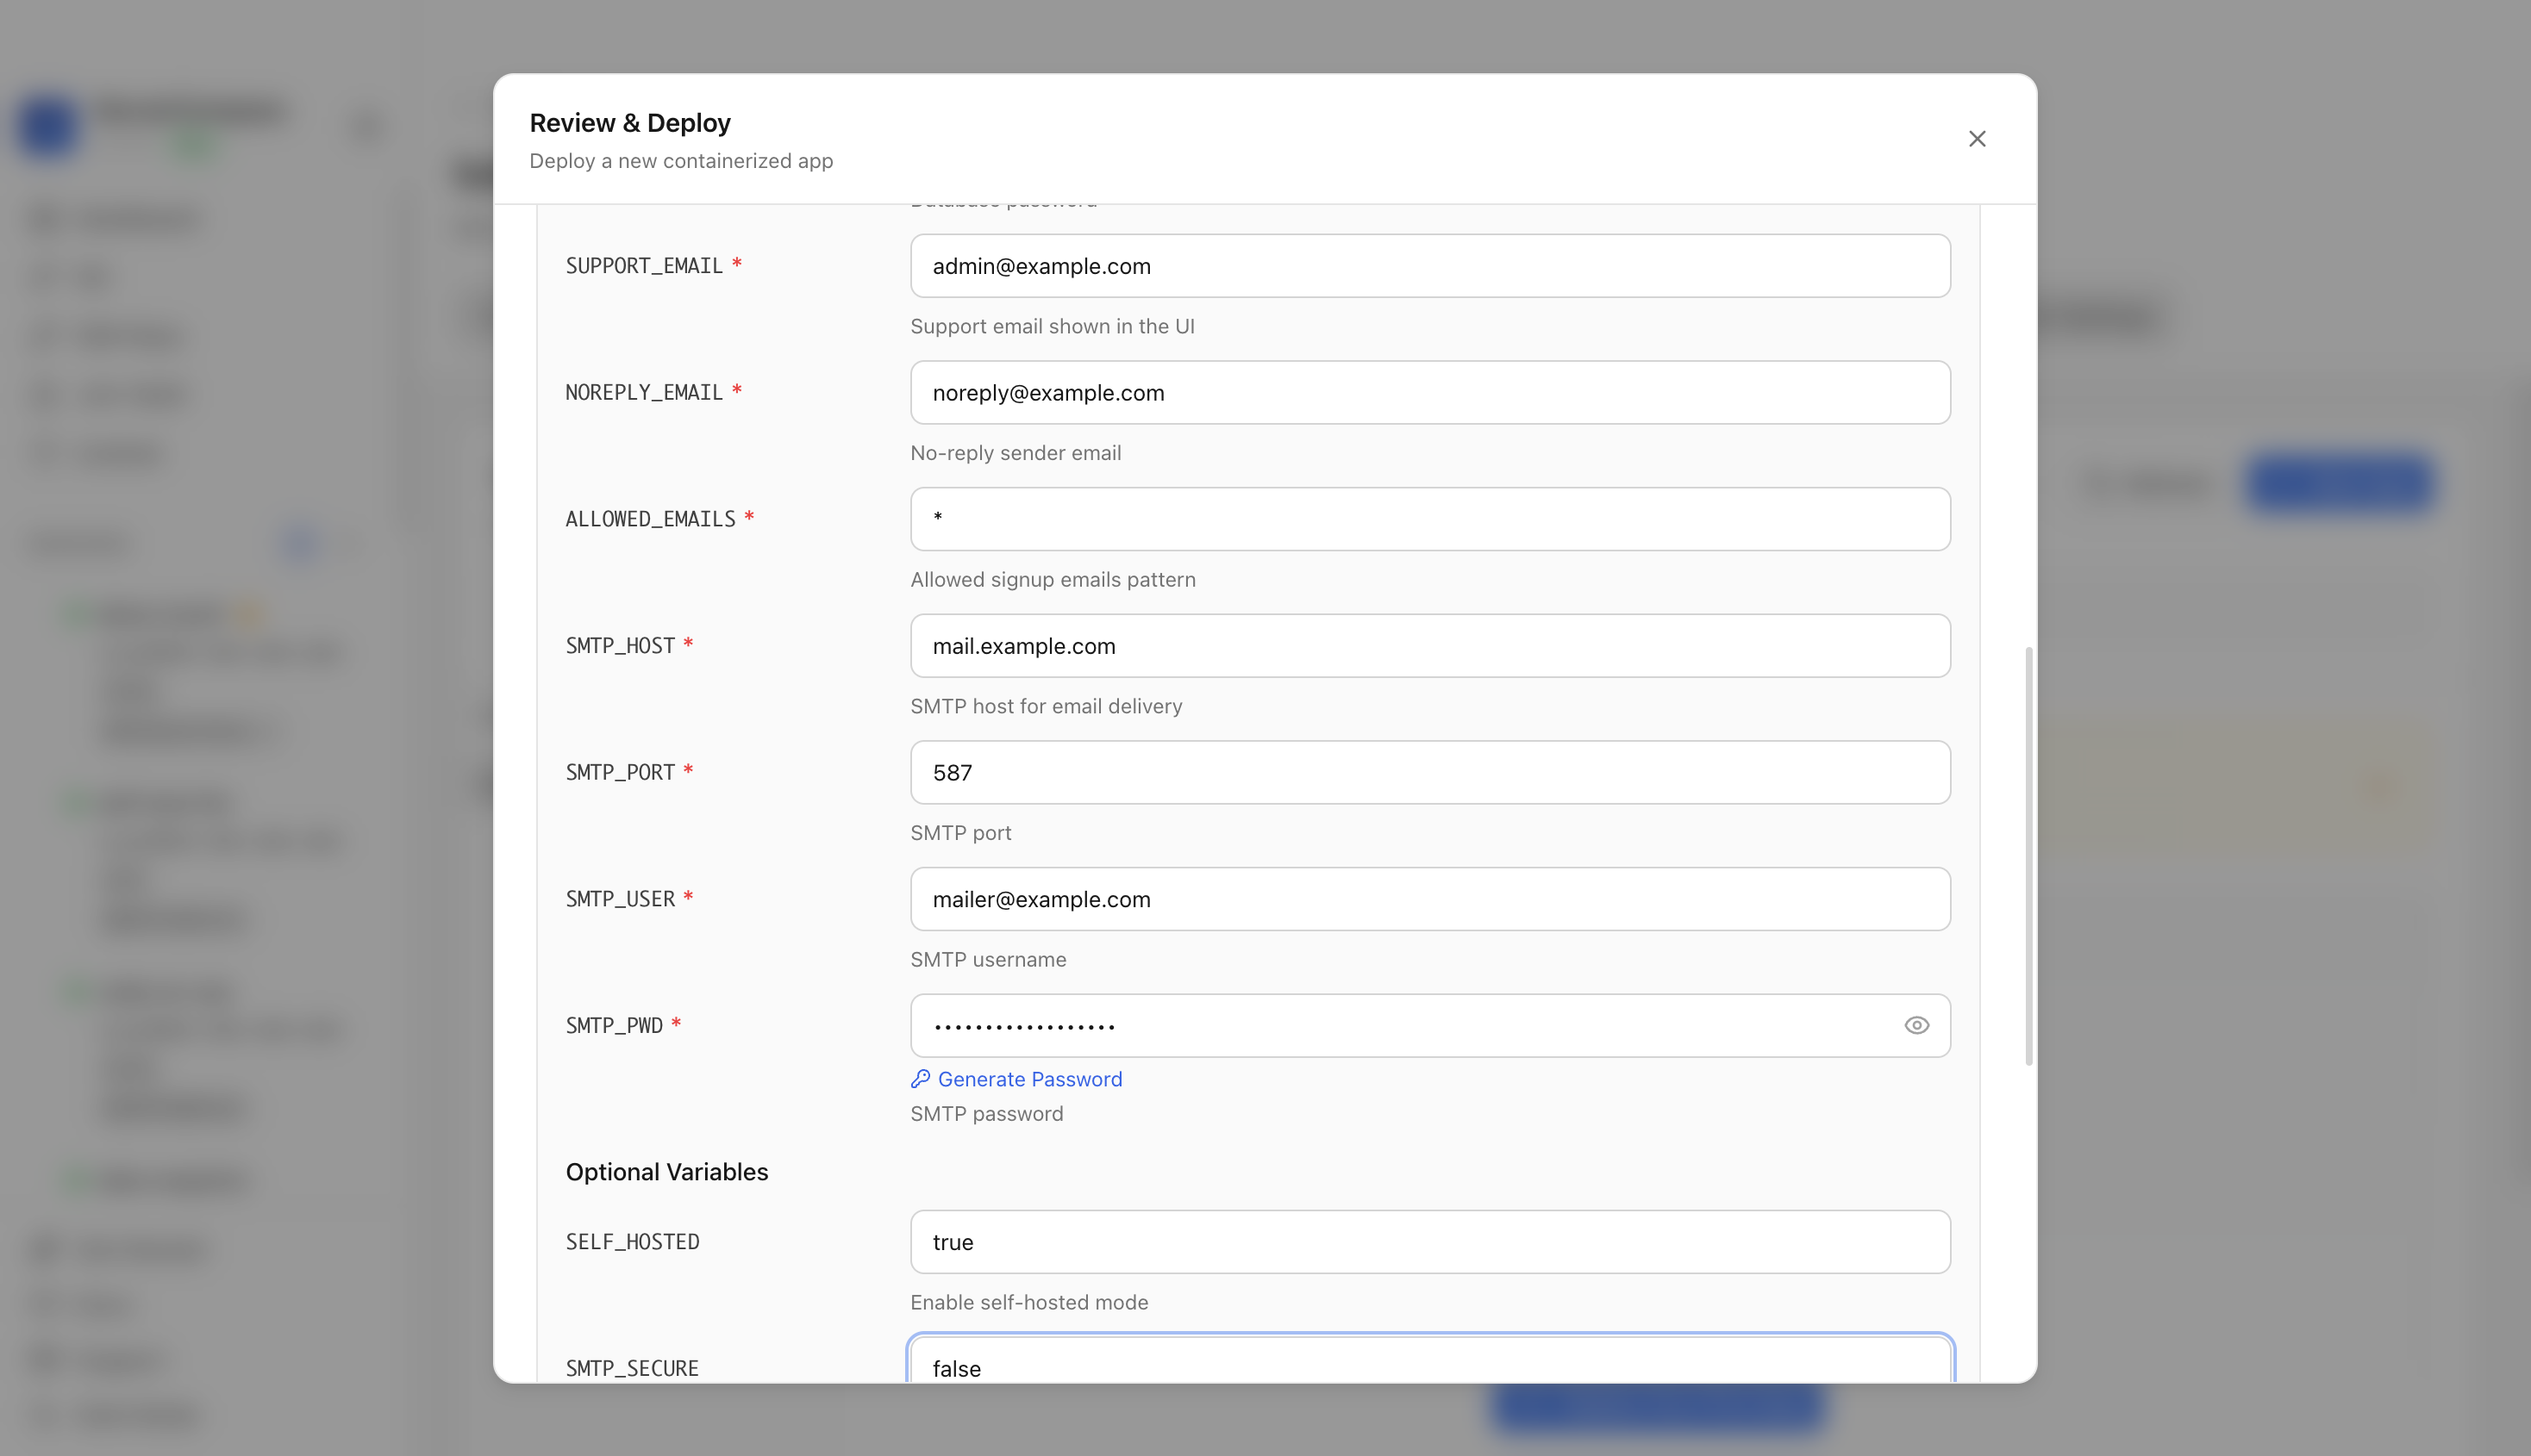This screenshot has width=2531, height=1456.
Task: Click the SMTP_PWD label
Action: (x=613, y=1026)
